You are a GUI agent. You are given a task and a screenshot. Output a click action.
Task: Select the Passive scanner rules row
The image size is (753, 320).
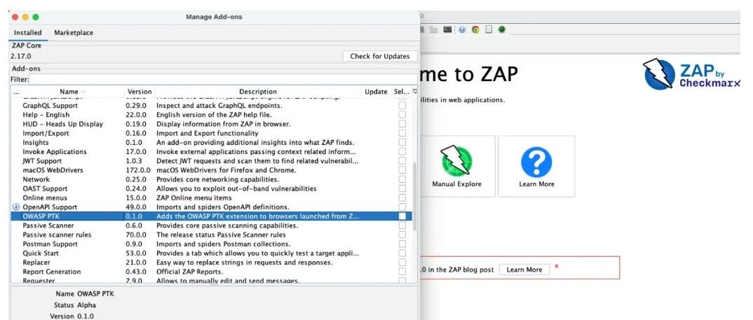(x=211, y=235)
